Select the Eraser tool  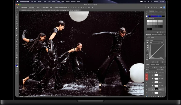(17, 37)
